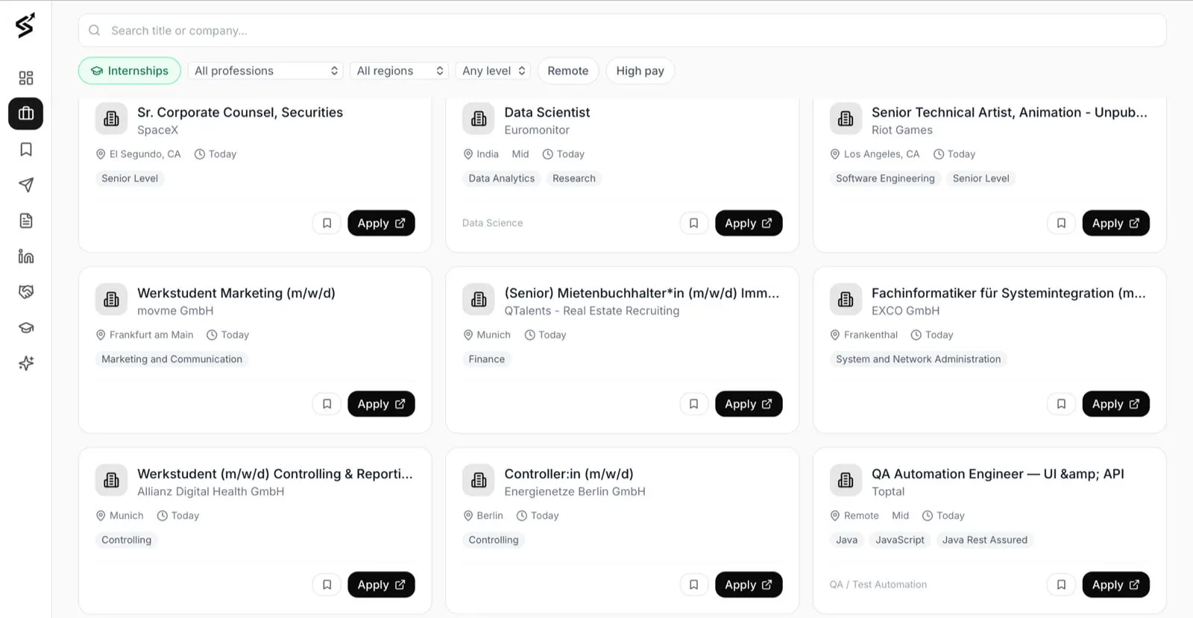Apply to the QA Automation Engineer job
1193x618 pixels.
coord(1115,584)
